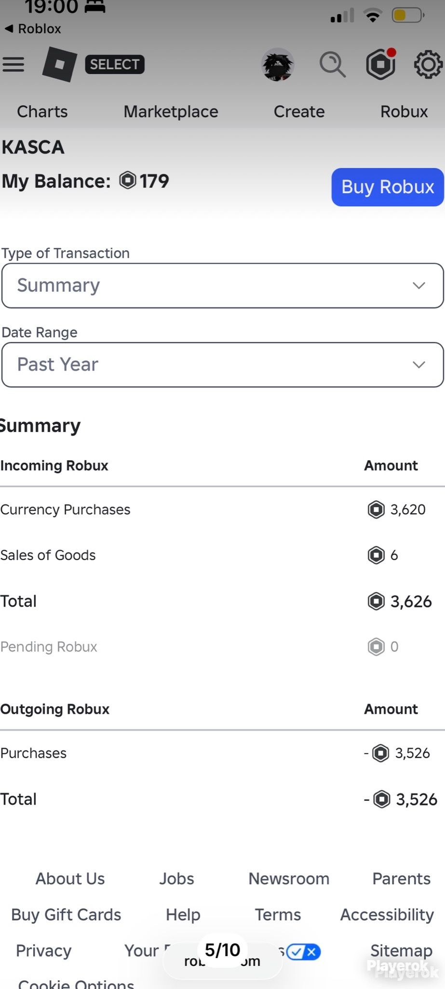Switch to the Marketplace tab

[x=171, y=112]
